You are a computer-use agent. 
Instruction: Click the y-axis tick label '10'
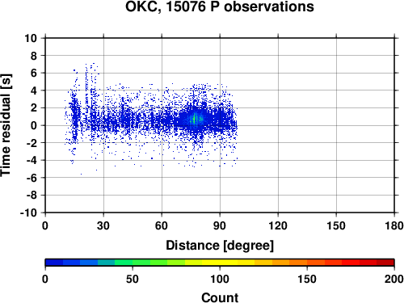click(31, 38)
